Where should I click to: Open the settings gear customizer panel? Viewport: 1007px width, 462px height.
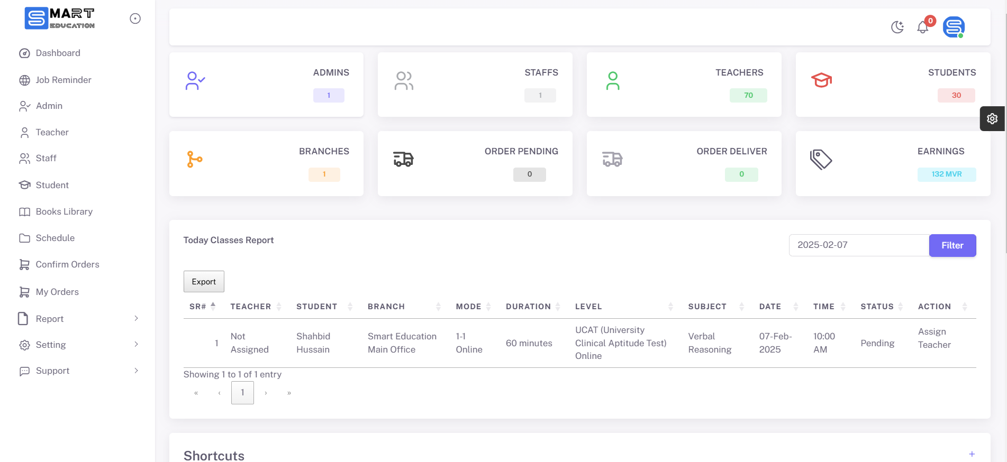click(x=992, y=118)
